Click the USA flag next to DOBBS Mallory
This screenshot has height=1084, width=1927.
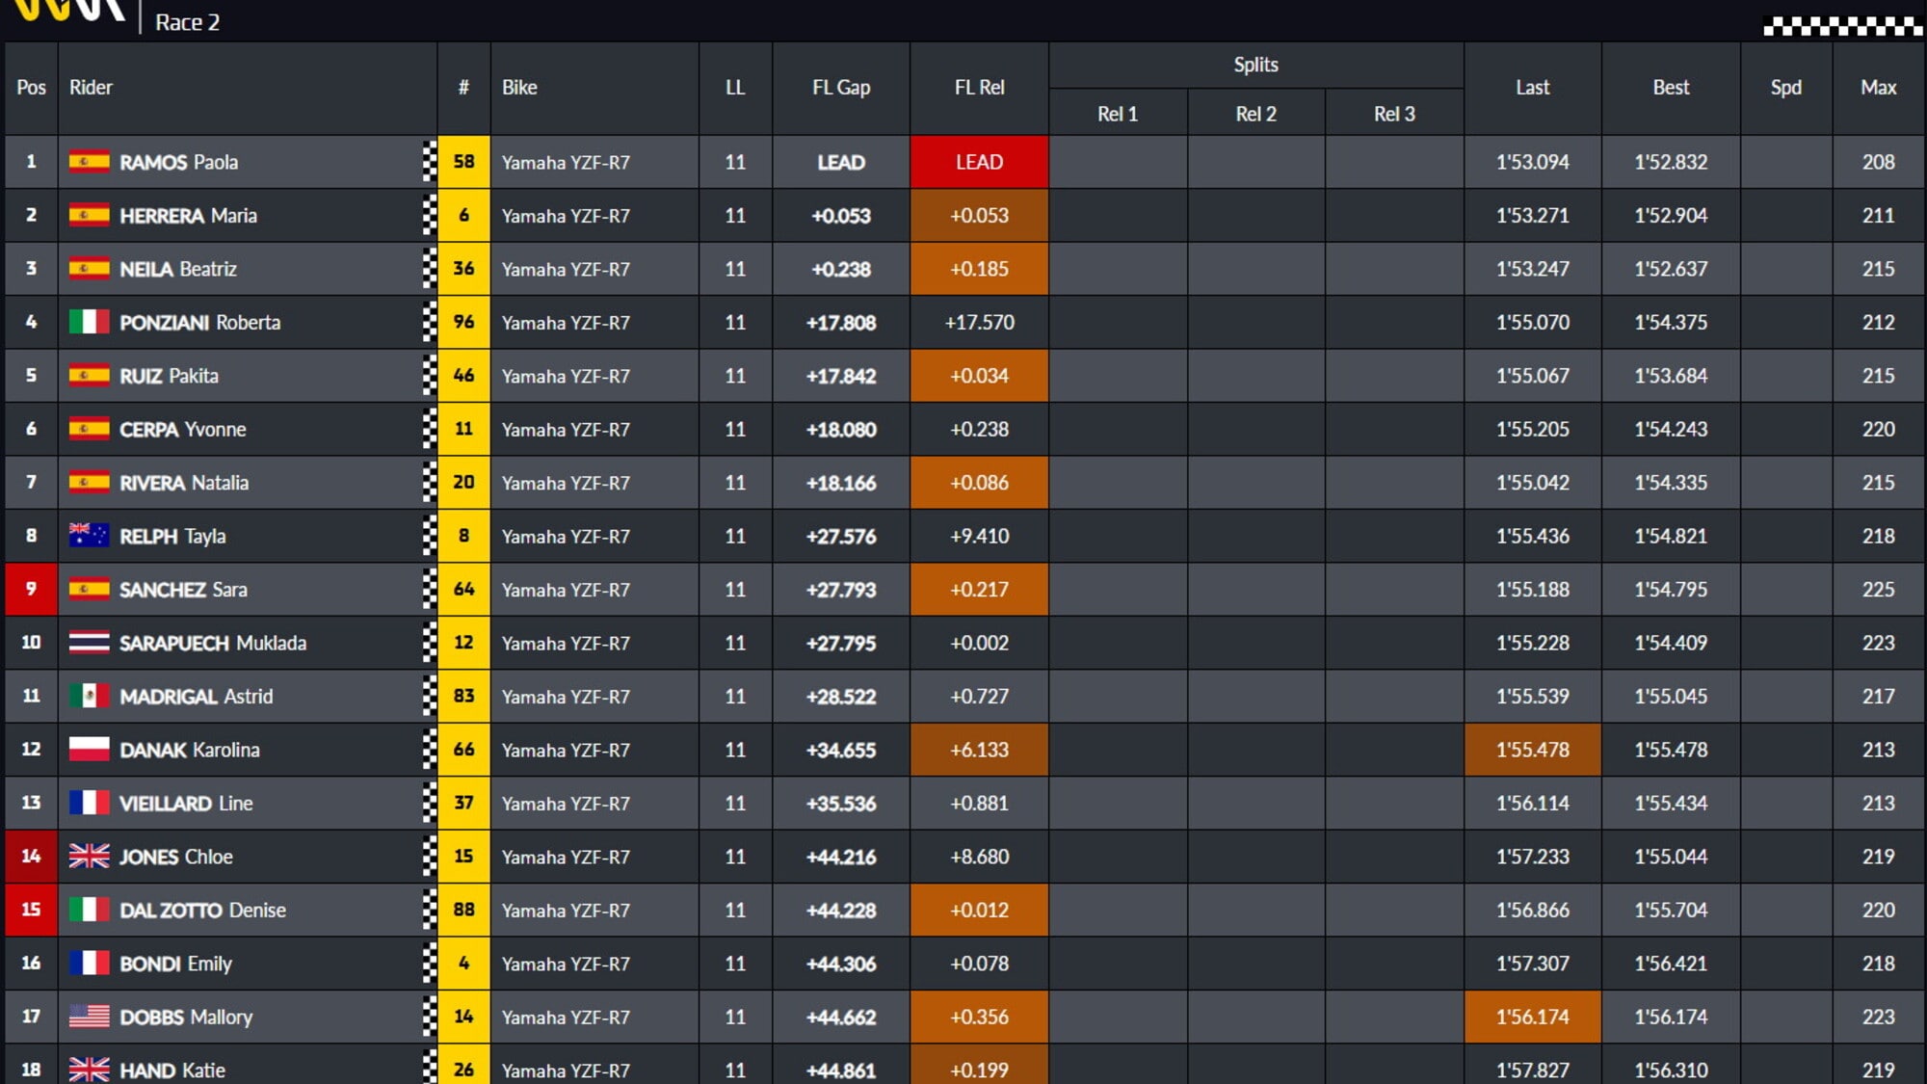point(89,1017)
